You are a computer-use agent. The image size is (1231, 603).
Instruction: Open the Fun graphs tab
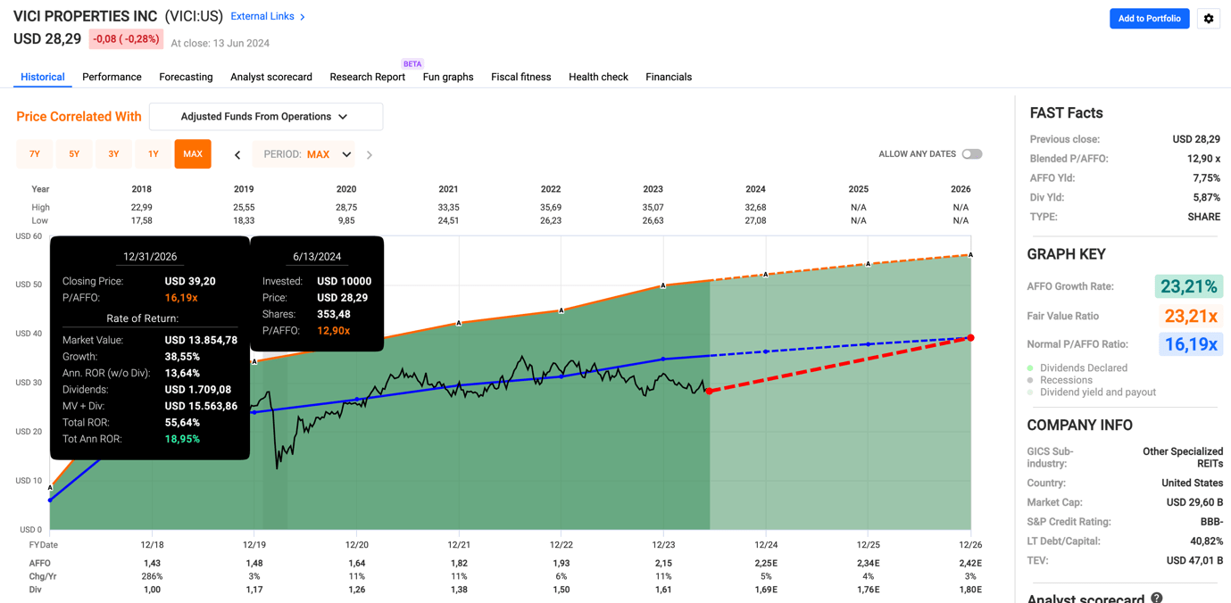tap(448, 77)
